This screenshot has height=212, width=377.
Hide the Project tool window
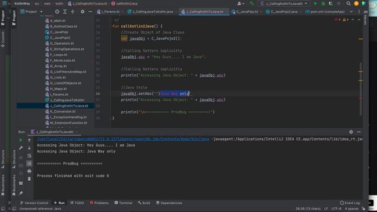pos(90,12)
